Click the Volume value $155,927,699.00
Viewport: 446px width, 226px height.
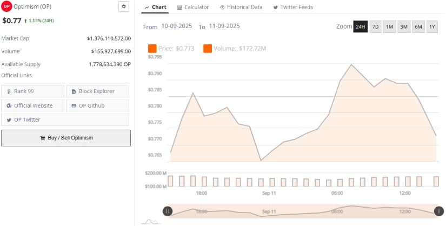(111, 51)
